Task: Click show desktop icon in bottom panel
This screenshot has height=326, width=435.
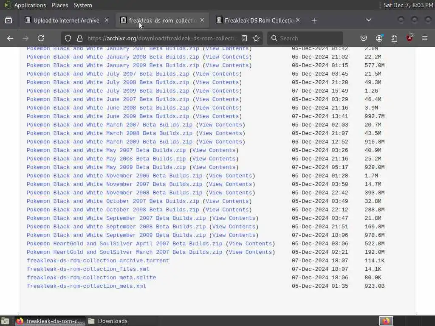Action: pyautogui.click(x=5, y=321)
